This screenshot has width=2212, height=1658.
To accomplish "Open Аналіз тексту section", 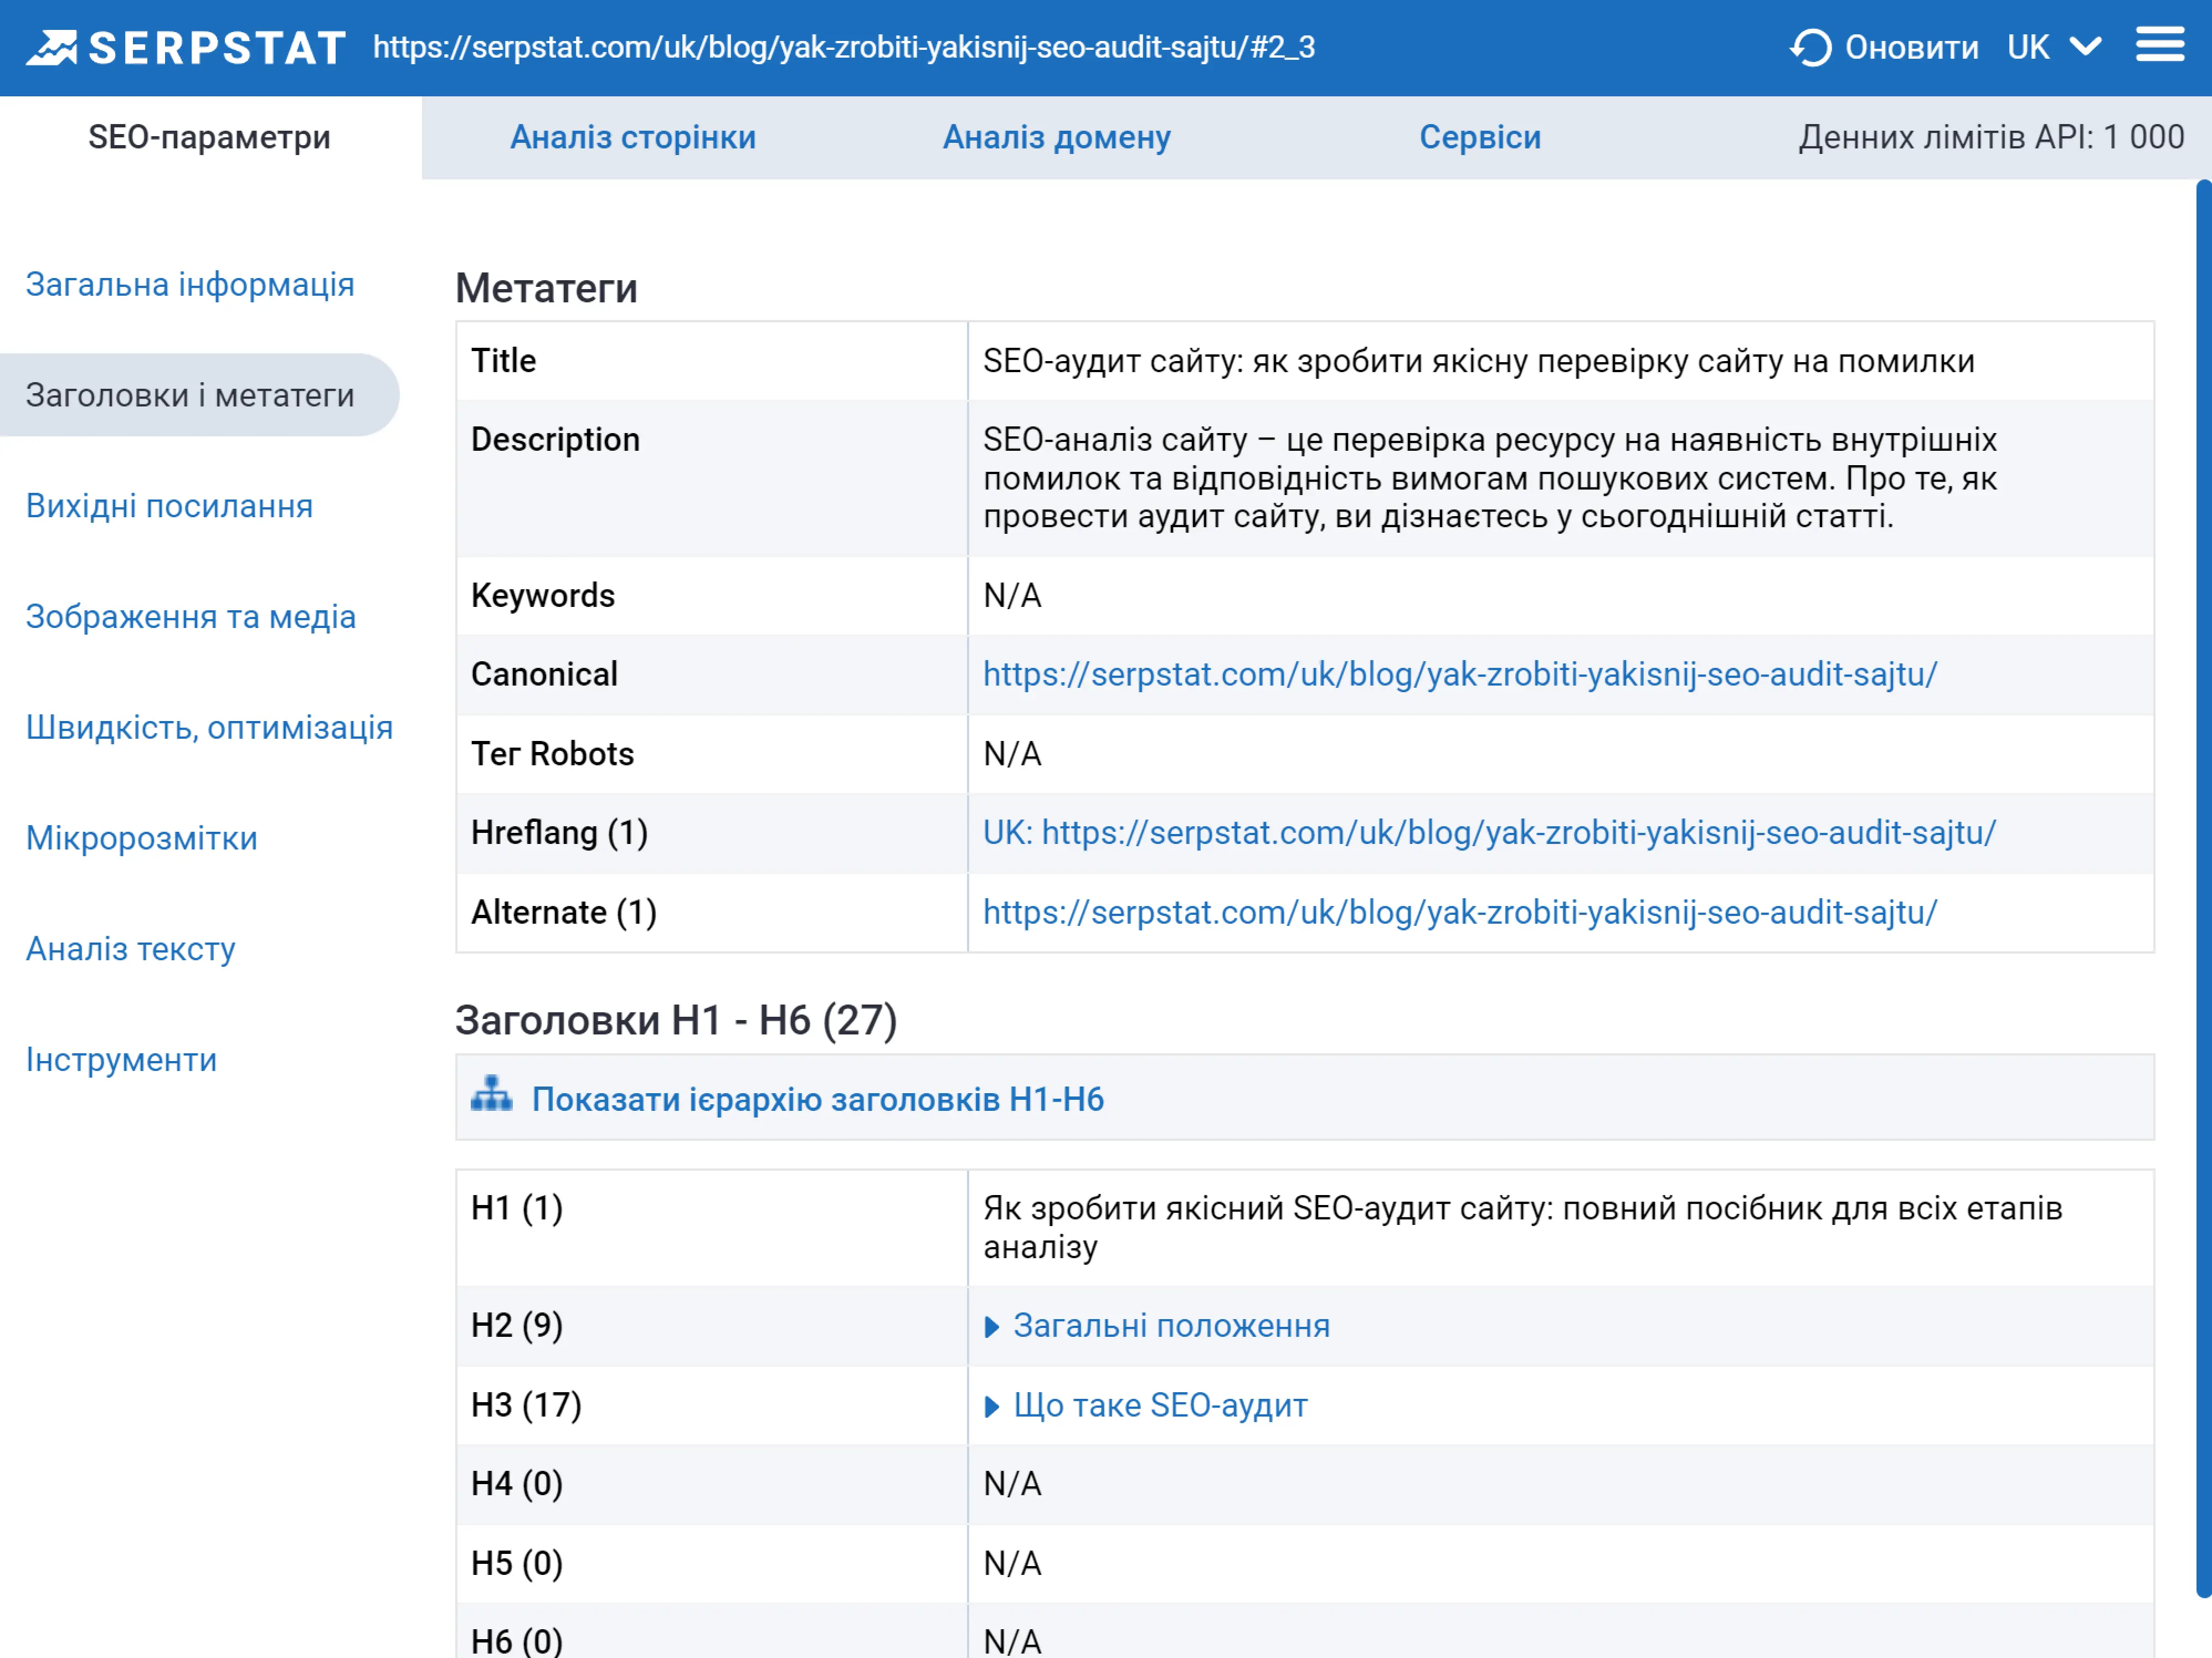I will click(x=131, y=949).
